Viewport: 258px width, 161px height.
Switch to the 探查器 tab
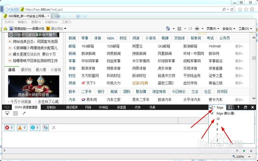pos(122,107)
